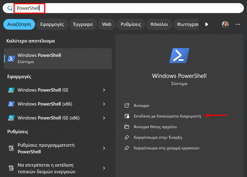Viewport: 247px width, 177px height.
Task: Choose Καρφίτσωμα στην Έναρξη
Action: (158, 137)
